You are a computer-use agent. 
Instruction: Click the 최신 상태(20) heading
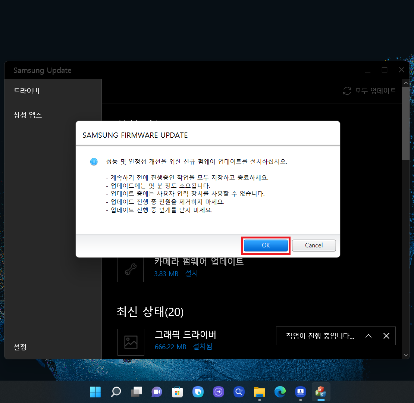click(150, 312)
